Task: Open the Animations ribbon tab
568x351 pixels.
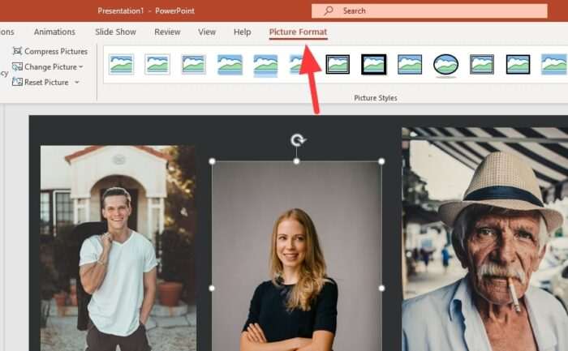Action: tap(54, 32)
